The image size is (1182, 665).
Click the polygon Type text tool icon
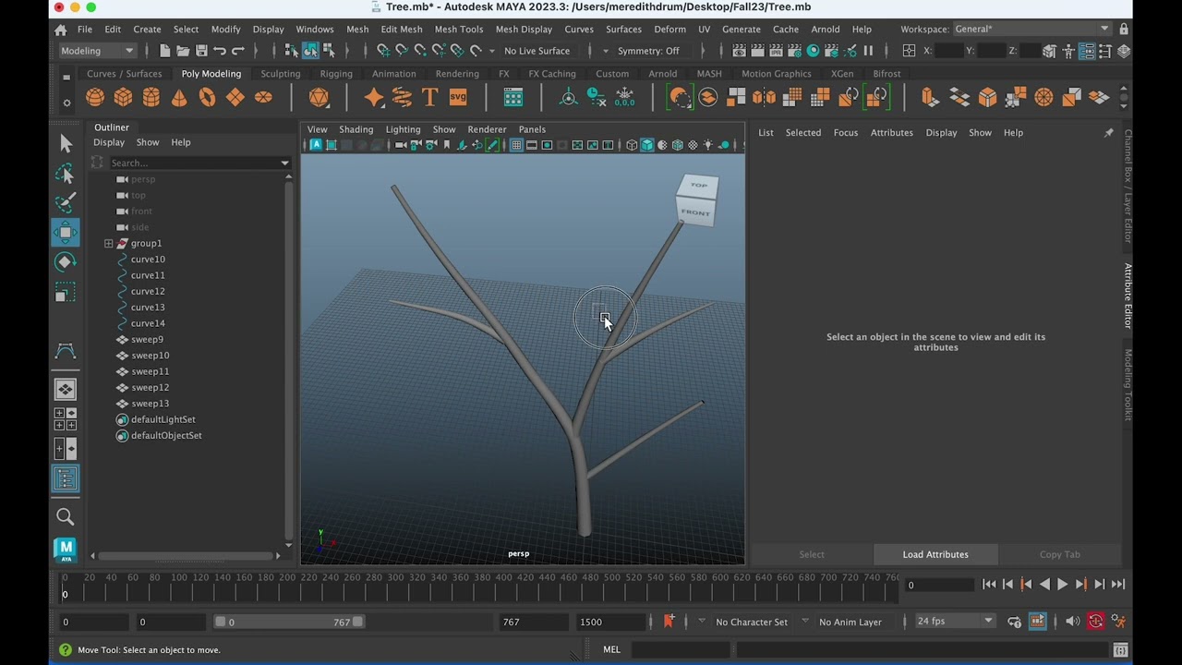[429, 97]
